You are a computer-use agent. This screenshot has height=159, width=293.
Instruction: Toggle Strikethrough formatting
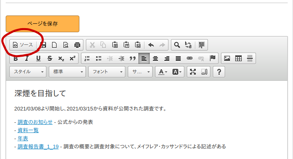(x=50, y=58)
